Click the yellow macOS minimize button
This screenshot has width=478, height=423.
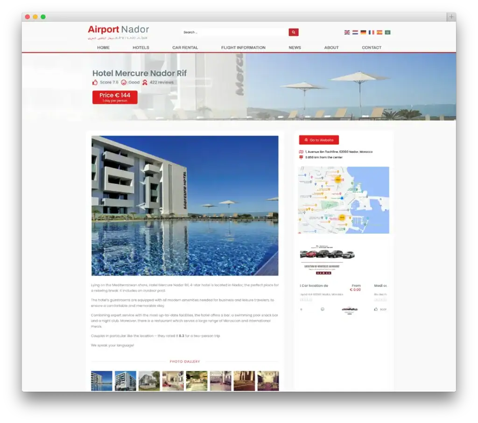(35, 17)
